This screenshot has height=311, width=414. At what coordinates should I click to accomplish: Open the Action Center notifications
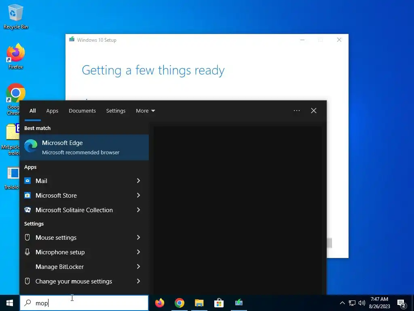pyautogui.click(x=401, y=303)
